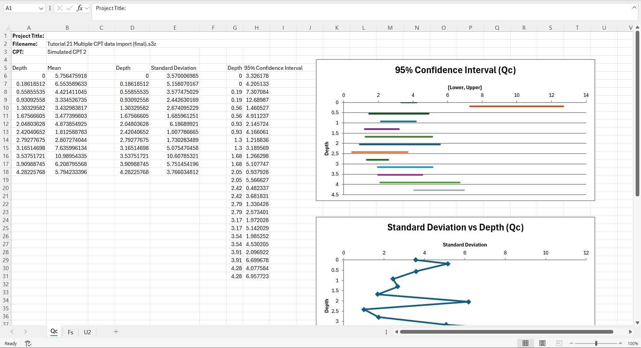Click the Enter checkmark icon in formula bar
The height and width of the screenshot is (348, 641).
click(69, 8)
